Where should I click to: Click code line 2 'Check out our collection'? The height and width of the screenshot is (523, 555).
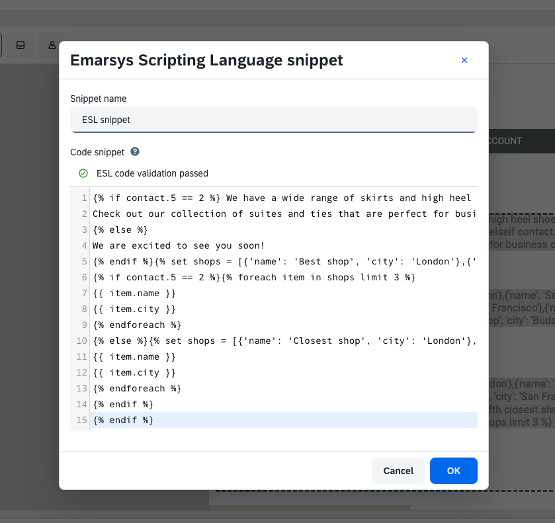click(284, 214)
